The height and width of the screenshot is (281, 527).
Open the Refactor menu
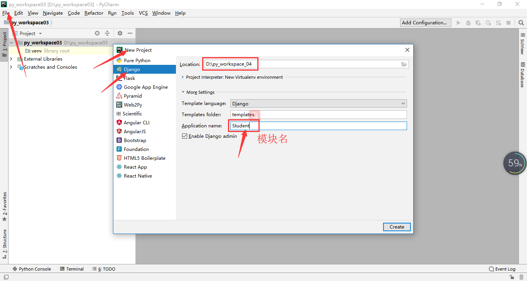pyautogui.click(x=94, y=13)
